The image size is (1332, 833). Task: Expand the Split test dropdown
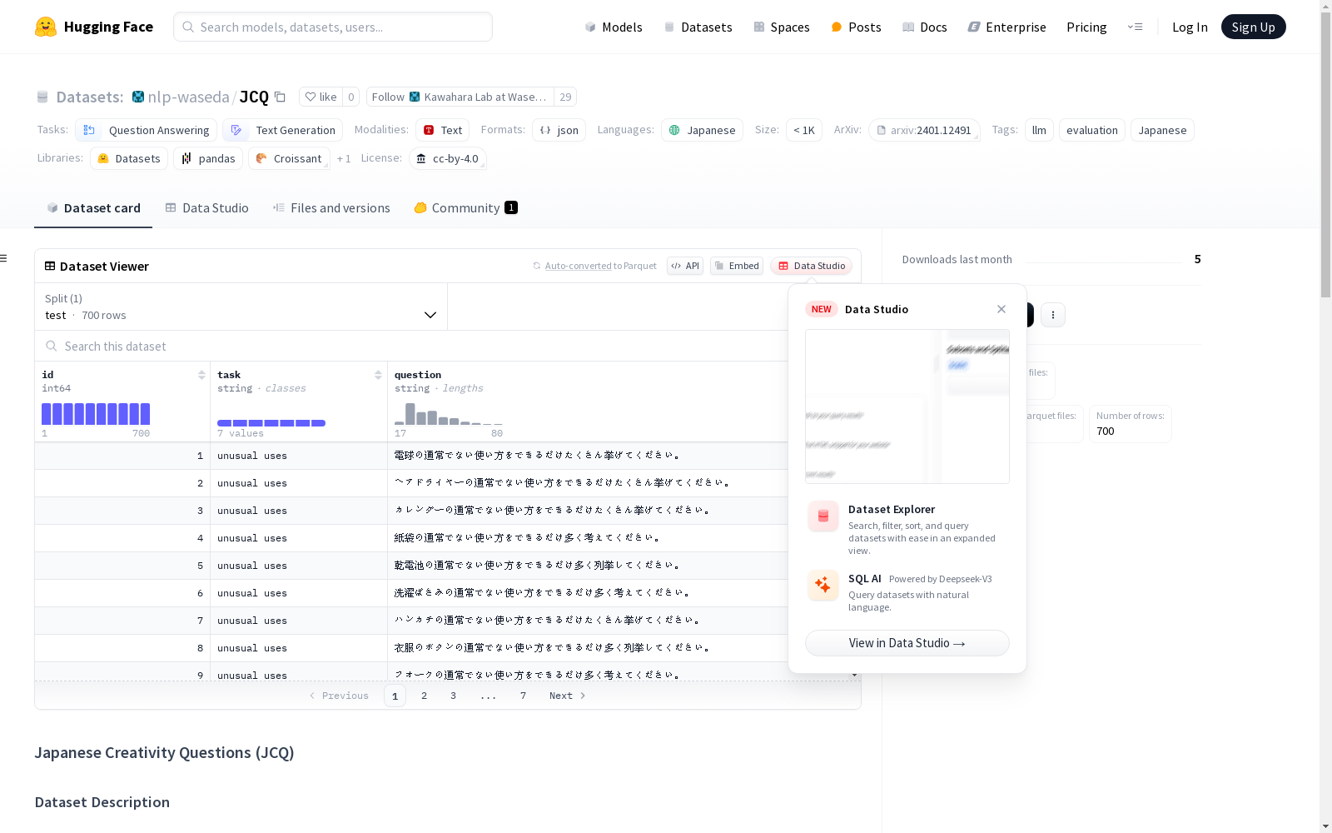(x=241, y=307)
